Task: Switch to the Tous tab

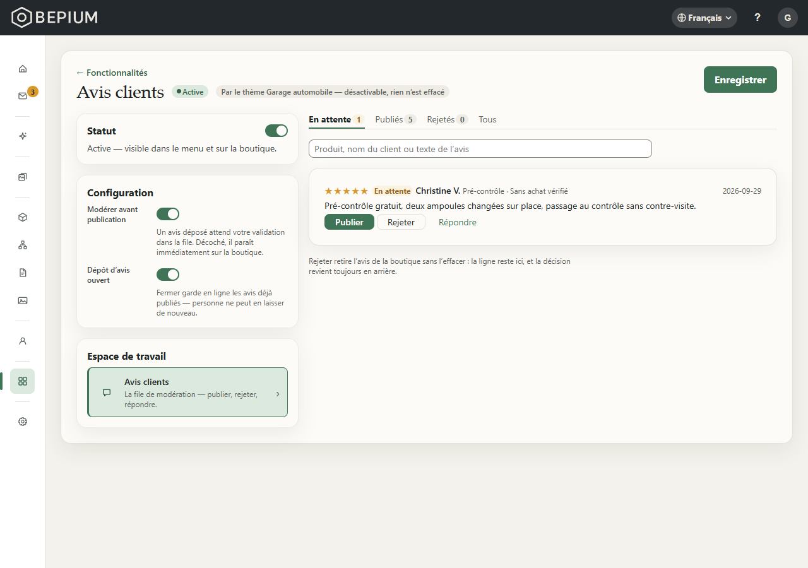Action: (x=487, y=119)
